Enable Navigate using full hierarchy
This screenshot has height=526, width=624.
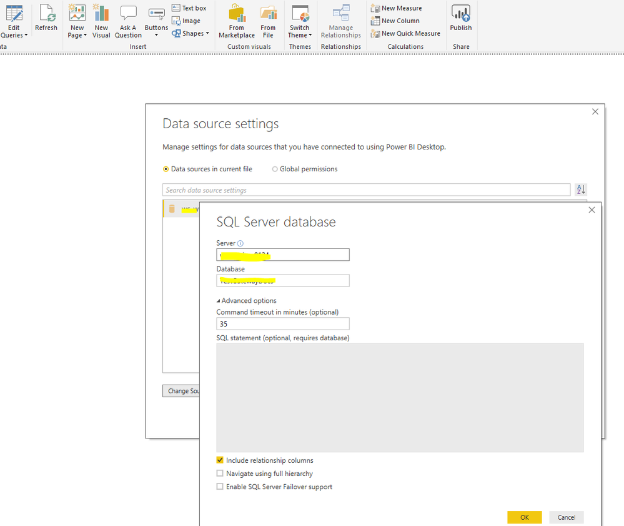point(220,473)
